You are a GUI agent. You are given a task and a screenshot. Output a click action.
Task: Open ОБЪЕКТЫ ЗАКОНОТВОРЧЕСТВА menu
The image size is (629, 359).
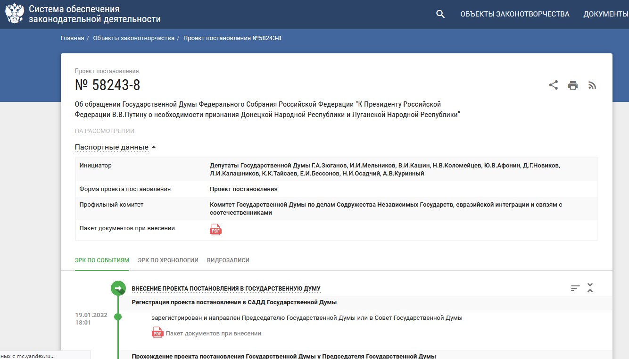tap(515, 14)
